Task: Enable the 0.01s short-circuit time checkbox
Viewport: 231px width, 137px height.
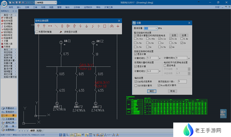Action: 135,39
